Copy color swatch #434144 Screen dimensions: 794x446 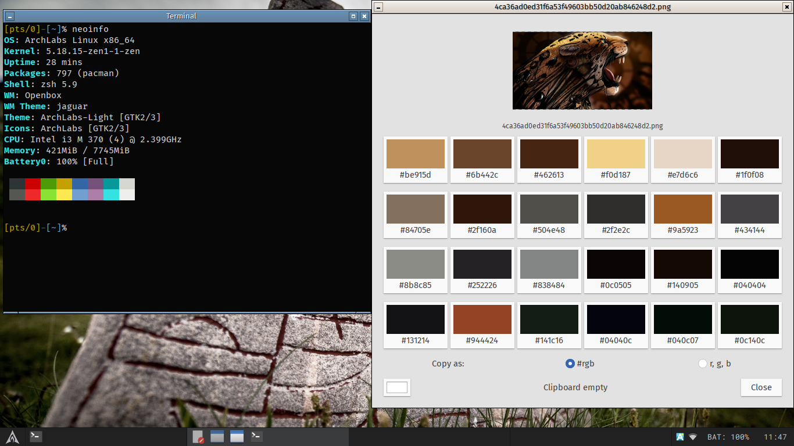click(x=750, y=215)
